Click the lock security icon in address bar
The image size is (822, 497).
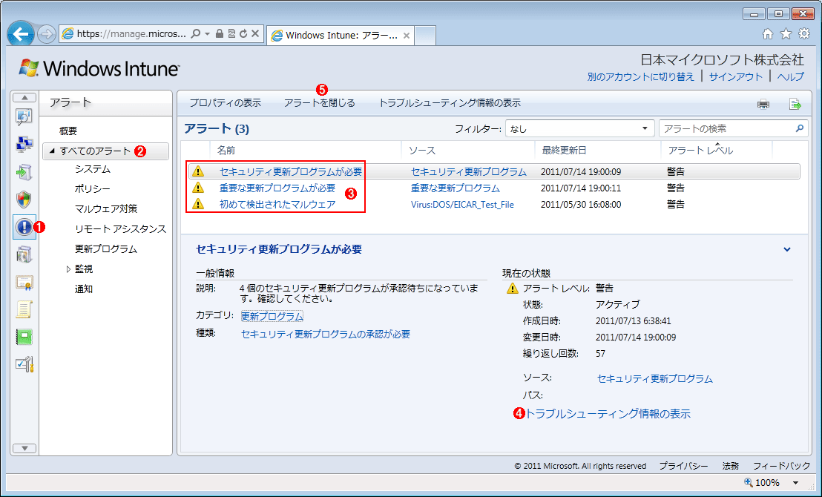[x=220, y=34]
